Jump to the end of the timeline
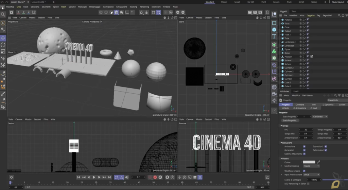The height and width of the screenshot is (190, 348). tap(109, 177)
